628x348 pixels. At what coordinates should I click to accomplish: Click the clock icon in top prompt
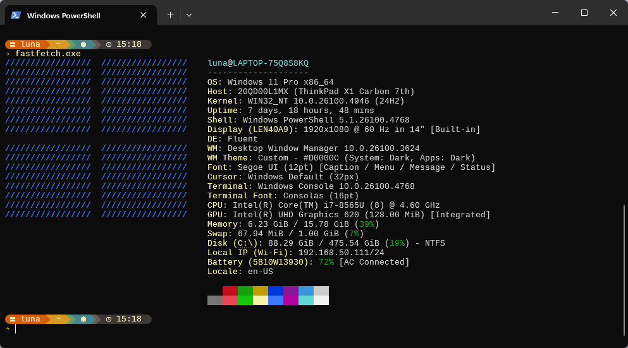pos(109,44)
